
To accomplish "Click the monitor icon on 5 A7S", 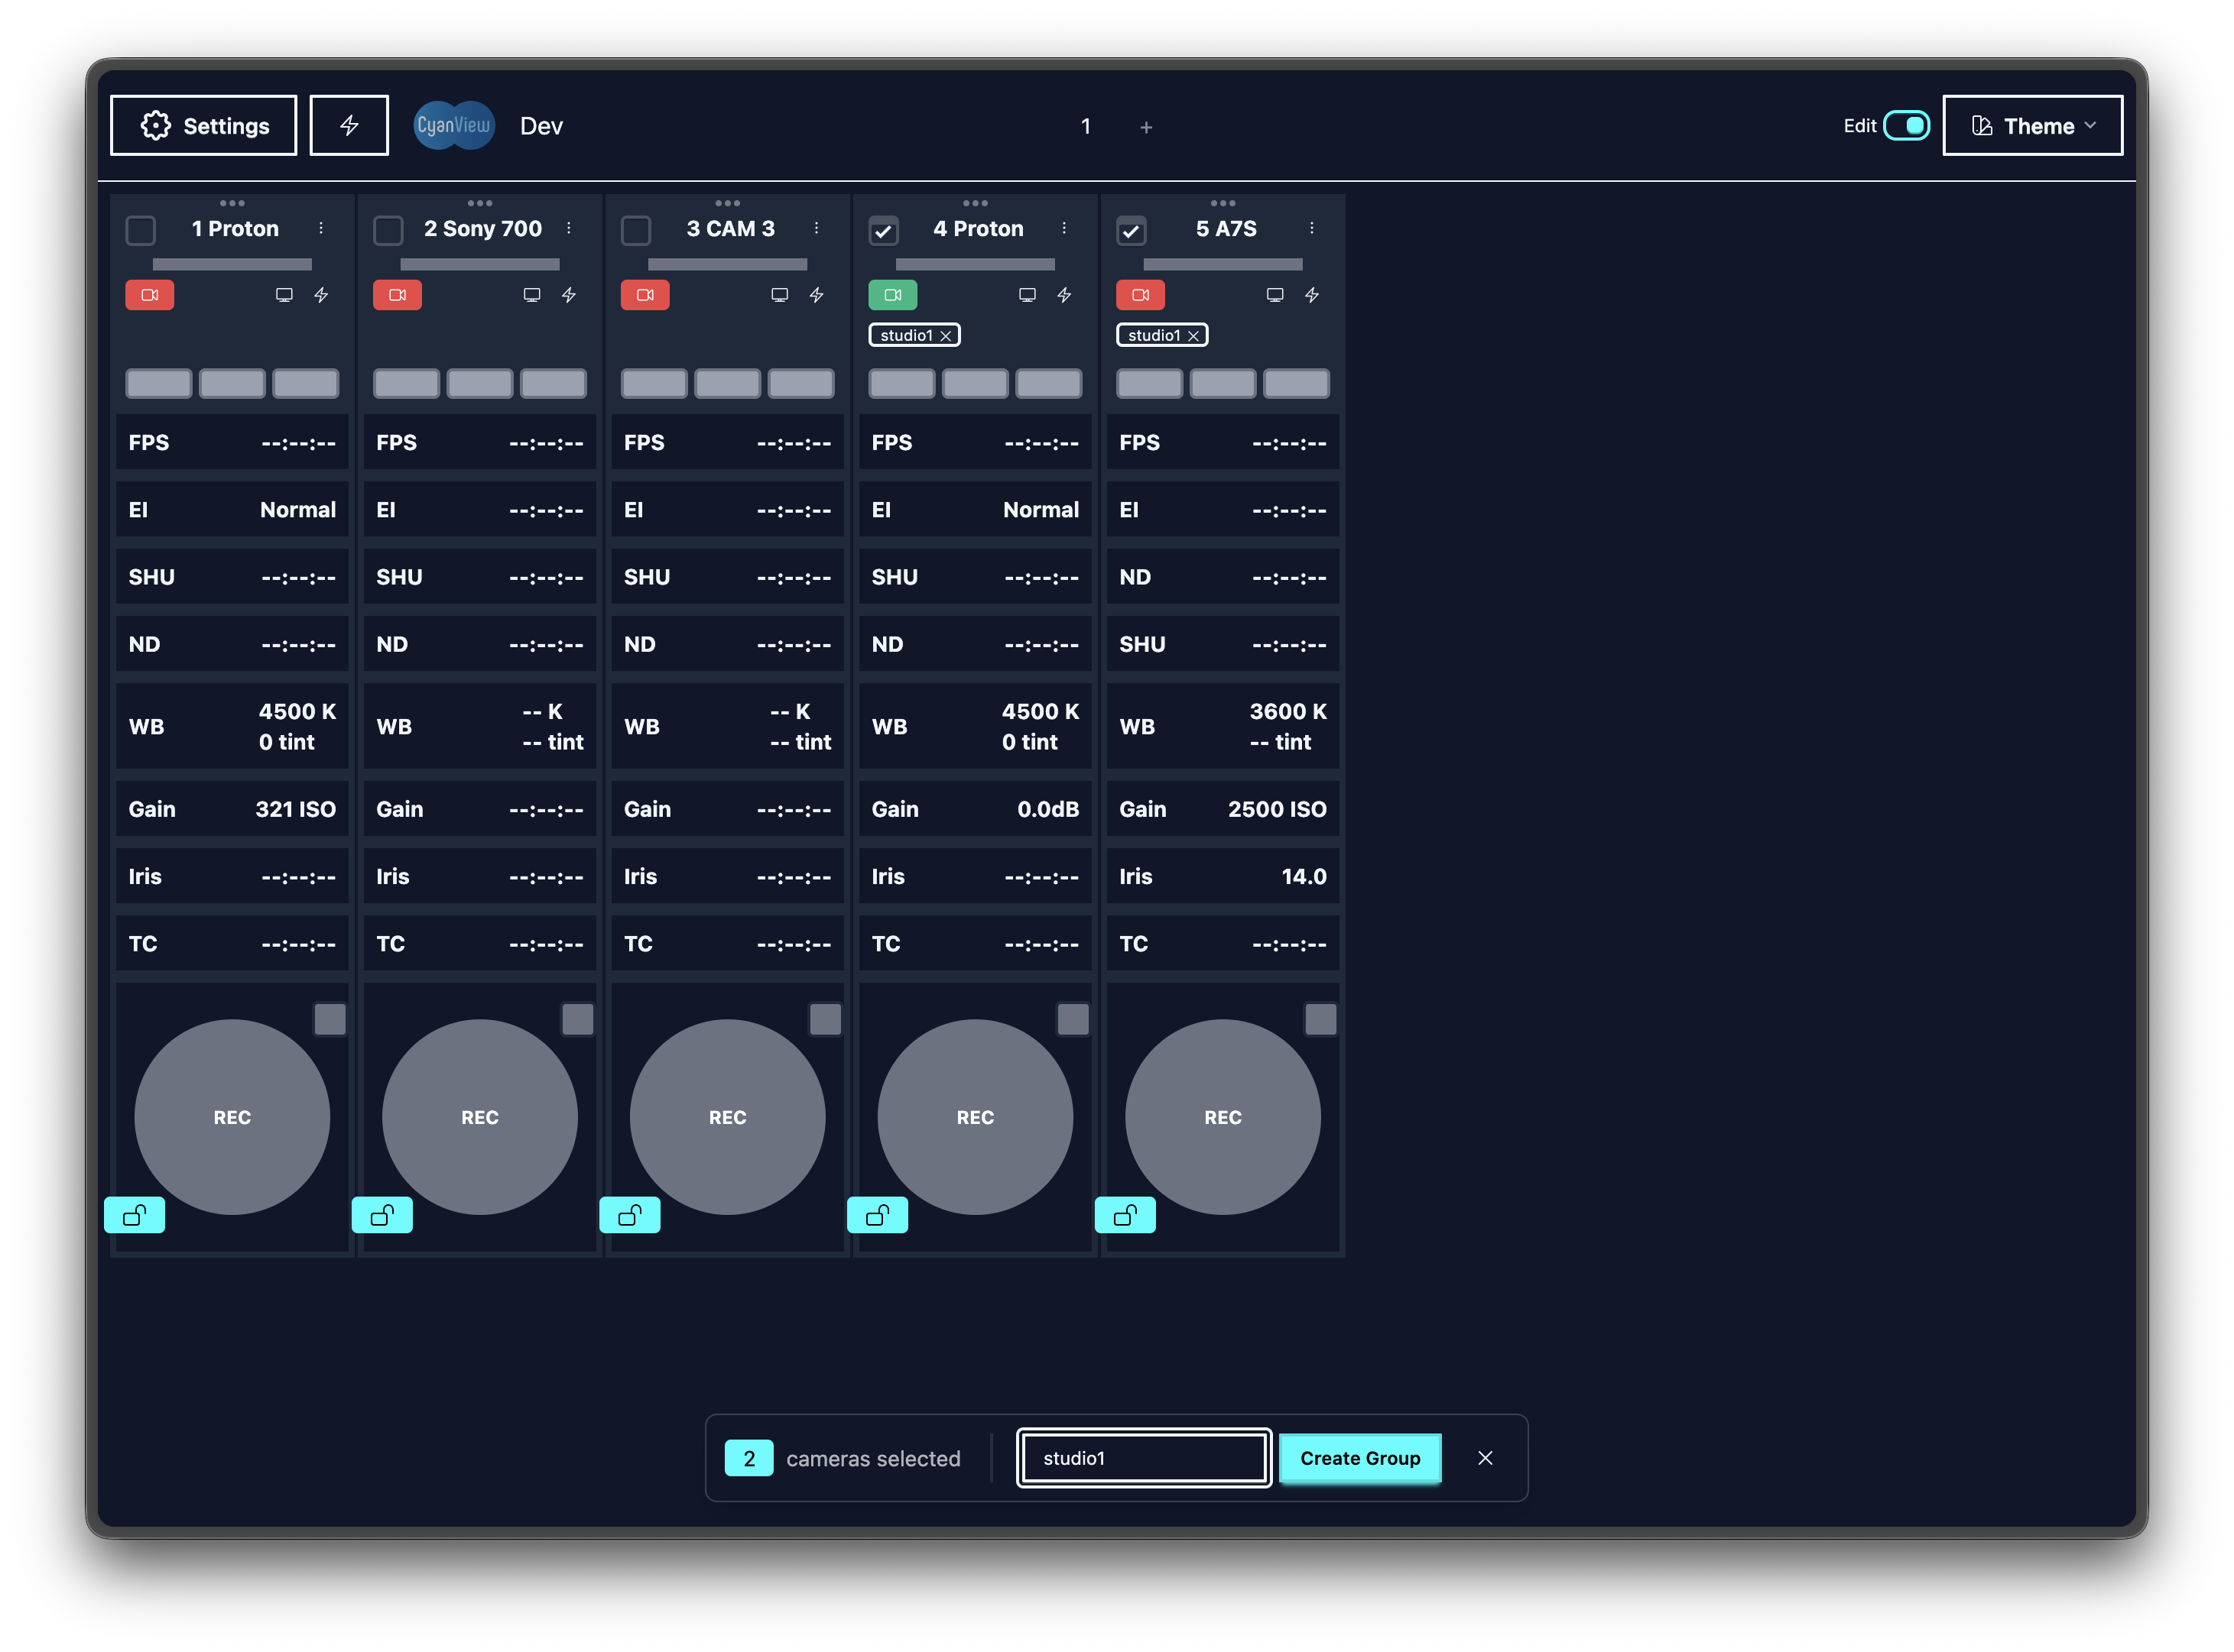I will [1274, 295].
